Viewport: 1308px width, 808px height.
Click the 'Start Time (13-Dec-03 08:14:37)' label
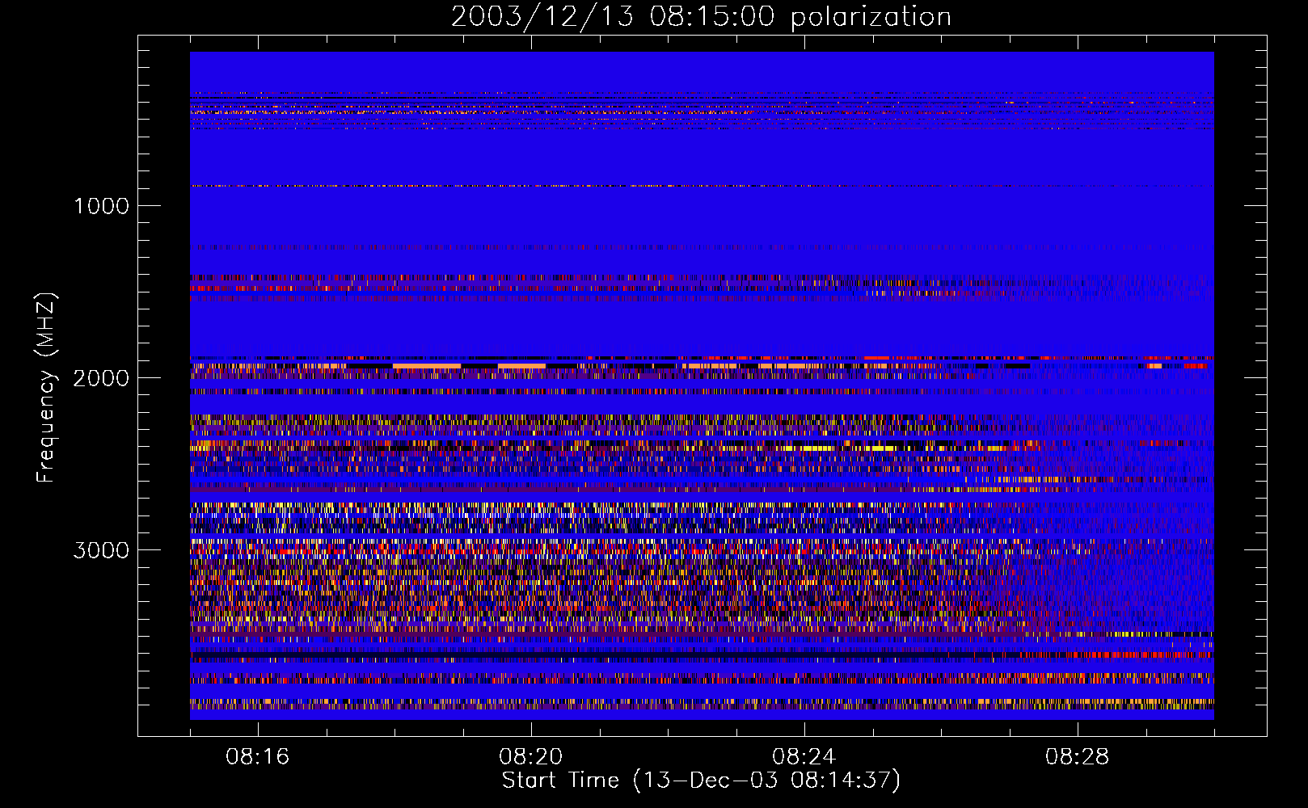pyautogui.click(x=701, y=781)
